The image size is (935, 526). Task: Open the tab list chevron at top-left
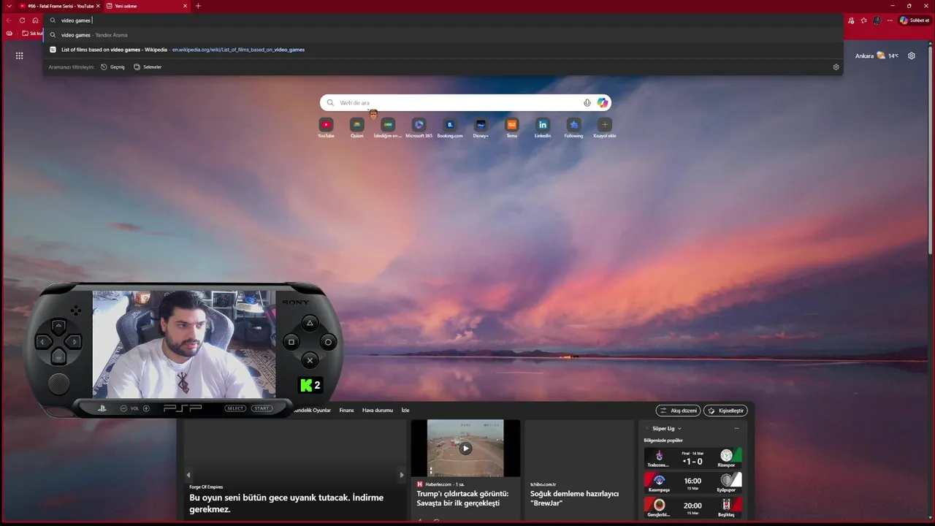tap(9, 6)
